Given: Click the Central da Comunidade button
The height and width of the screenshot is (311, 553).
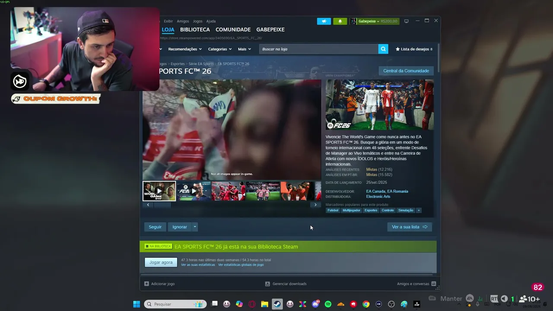Looking at the screenshot, I should tap(406, 71).
